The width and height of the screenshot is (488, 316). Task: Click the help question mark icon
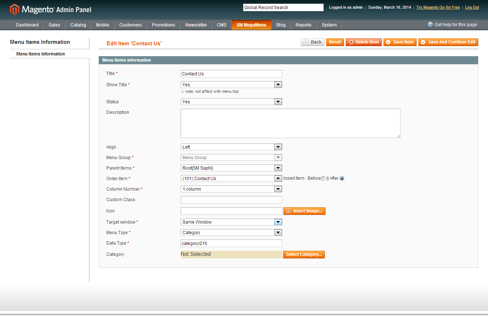click(x=430, y=24)
